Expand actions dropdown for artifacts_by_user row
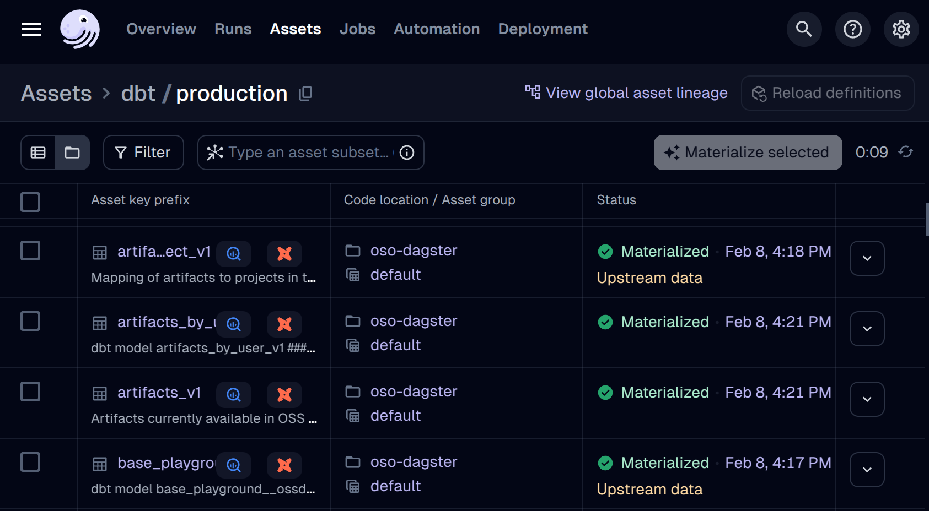The image size is (929, 511). (x=867, y=329)
